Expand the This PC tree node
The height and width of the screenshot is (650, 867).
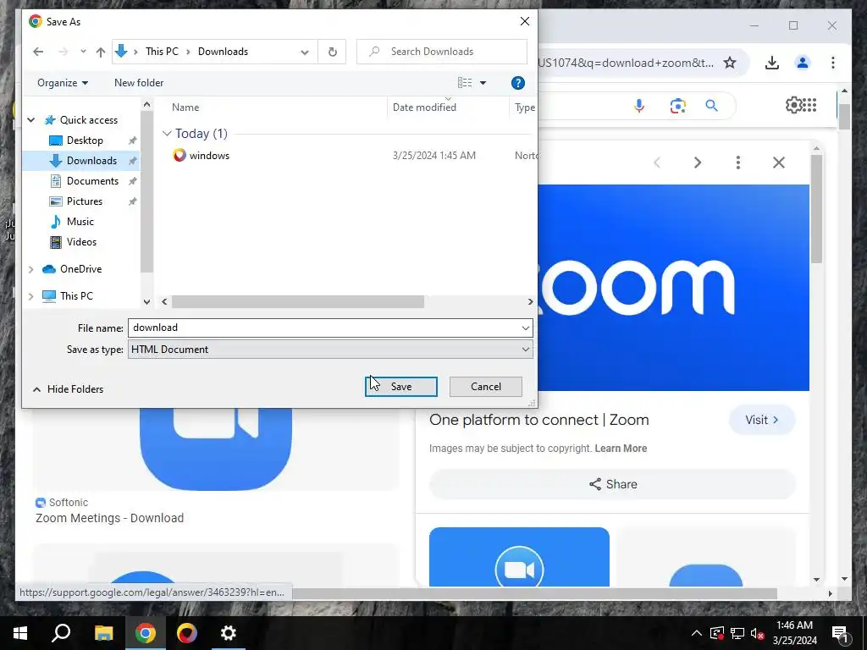coord(31,296)
